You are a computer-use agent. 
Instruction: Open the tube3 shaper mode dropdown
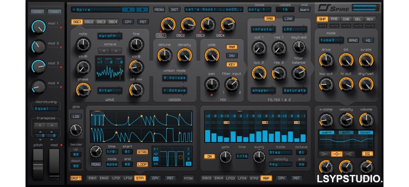[332, 40]
